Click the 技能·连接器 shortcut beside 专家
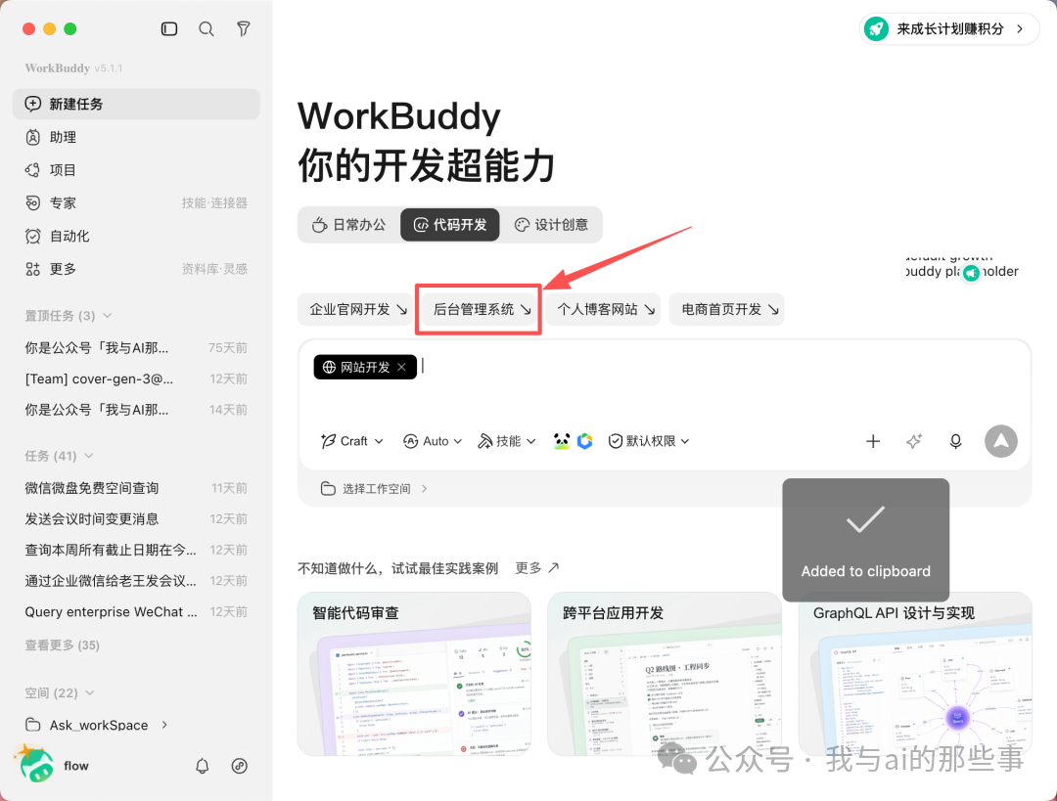Screen dimensions: 1057x801 [214, 202]
